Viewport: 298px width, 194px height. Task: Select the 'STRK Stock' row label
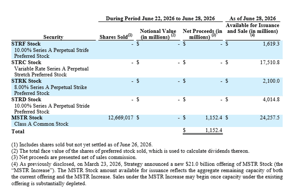coord(26,81)
